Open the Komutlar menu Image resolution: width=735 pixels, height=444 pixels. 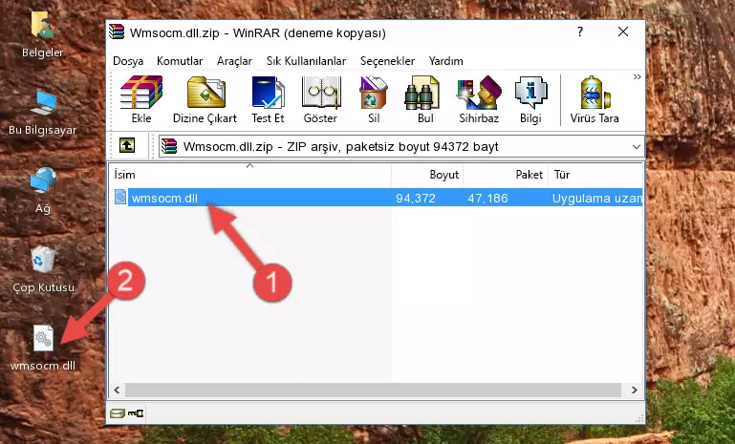(x=180, y=61)
